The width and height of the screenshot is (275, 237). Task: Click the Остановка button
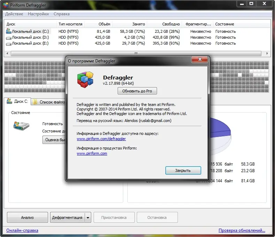point(157,217)
